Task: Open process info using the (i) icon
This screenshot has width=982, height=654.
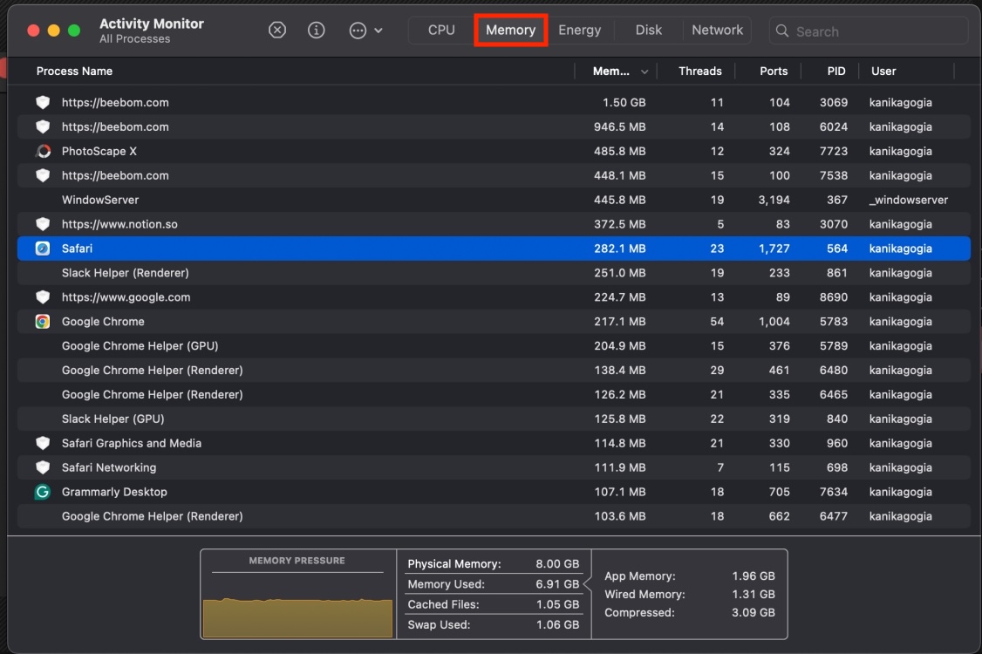Action: (x=316, y=29)
